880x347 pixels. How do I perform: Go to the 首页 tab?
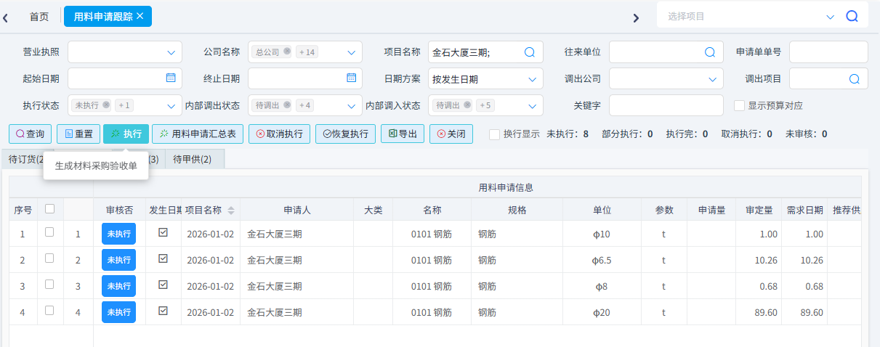(x=39, y=16)
